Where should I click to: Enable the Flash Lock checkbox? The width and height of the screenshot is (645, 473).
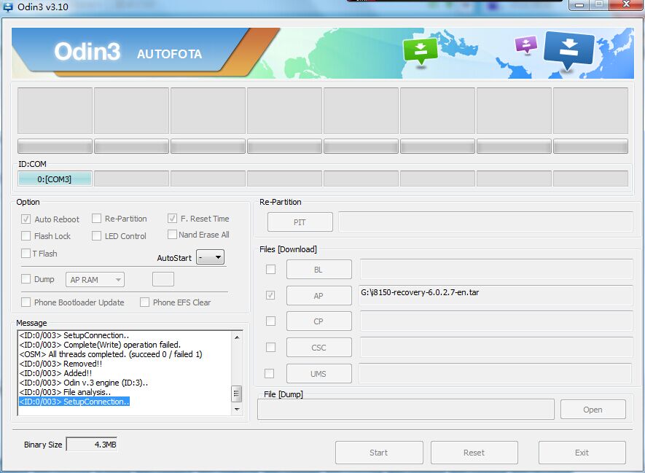[x=26, y=235]
